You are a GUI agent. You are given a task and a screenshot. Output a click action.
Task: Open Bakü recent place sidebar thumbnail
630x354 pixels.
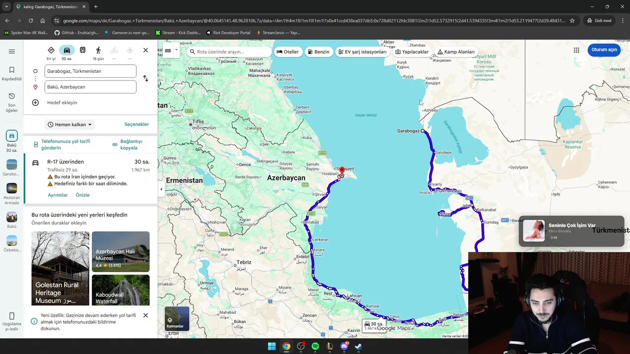click(x=12, y=220)
